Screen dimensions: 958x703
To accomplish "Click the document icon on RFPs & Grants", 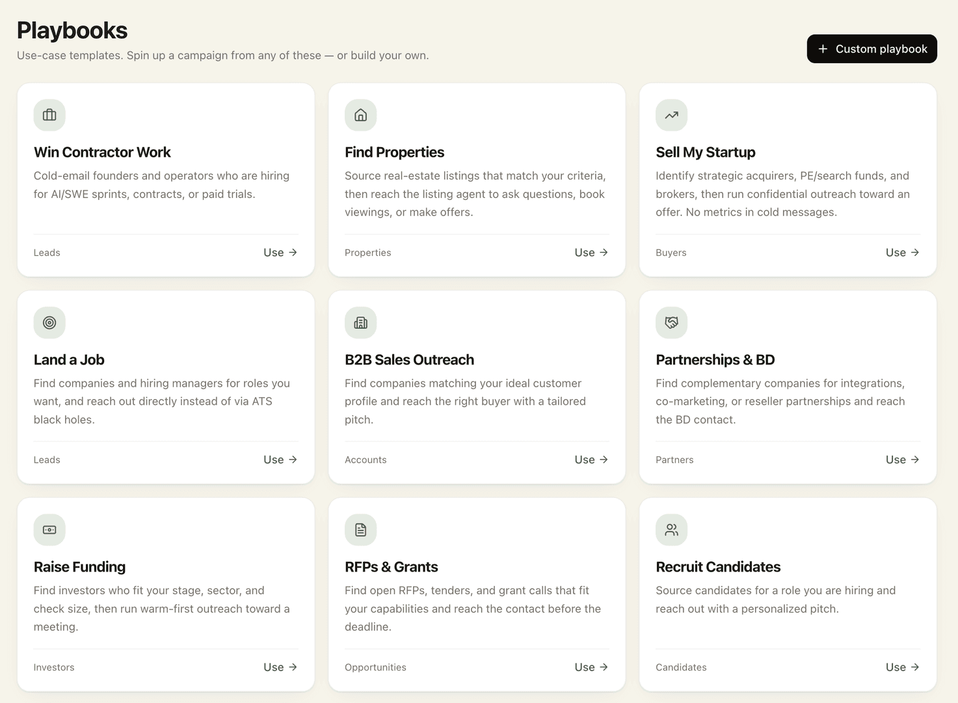I will 360,530.
